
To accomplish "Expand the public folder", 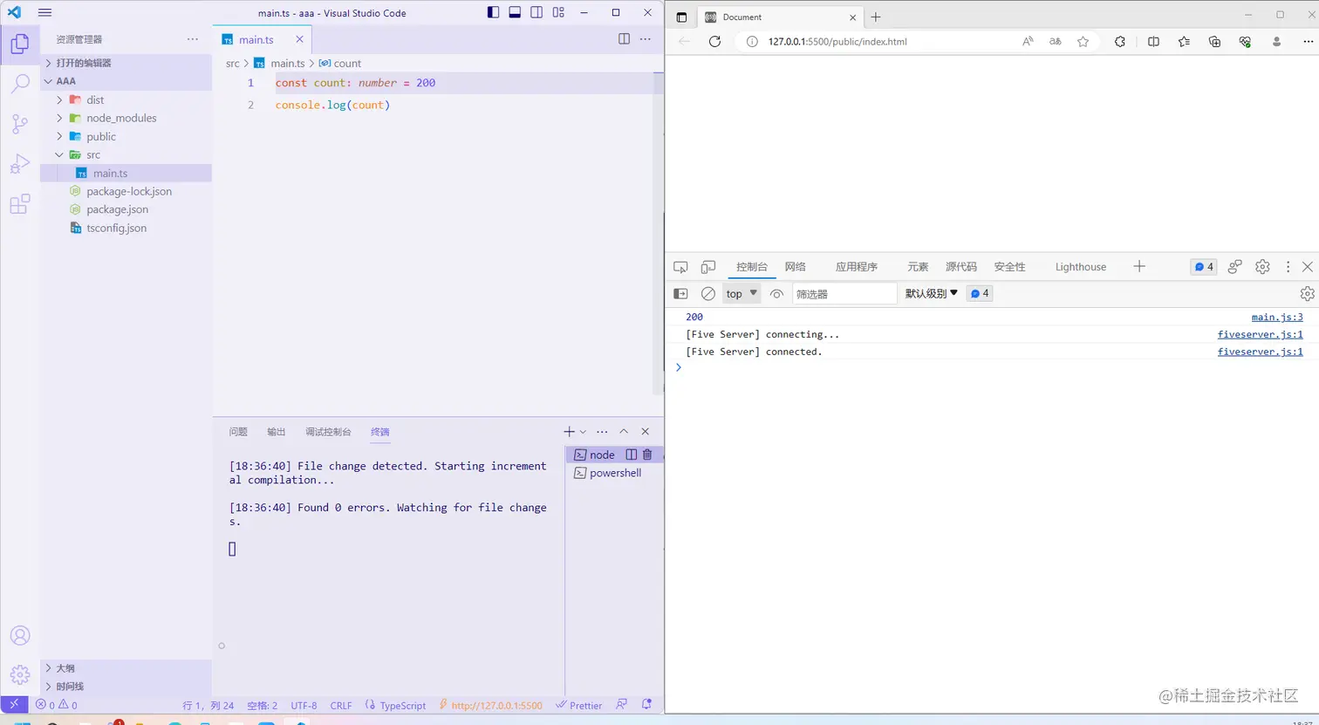I will pyautogui.click(x=59, y=136).
